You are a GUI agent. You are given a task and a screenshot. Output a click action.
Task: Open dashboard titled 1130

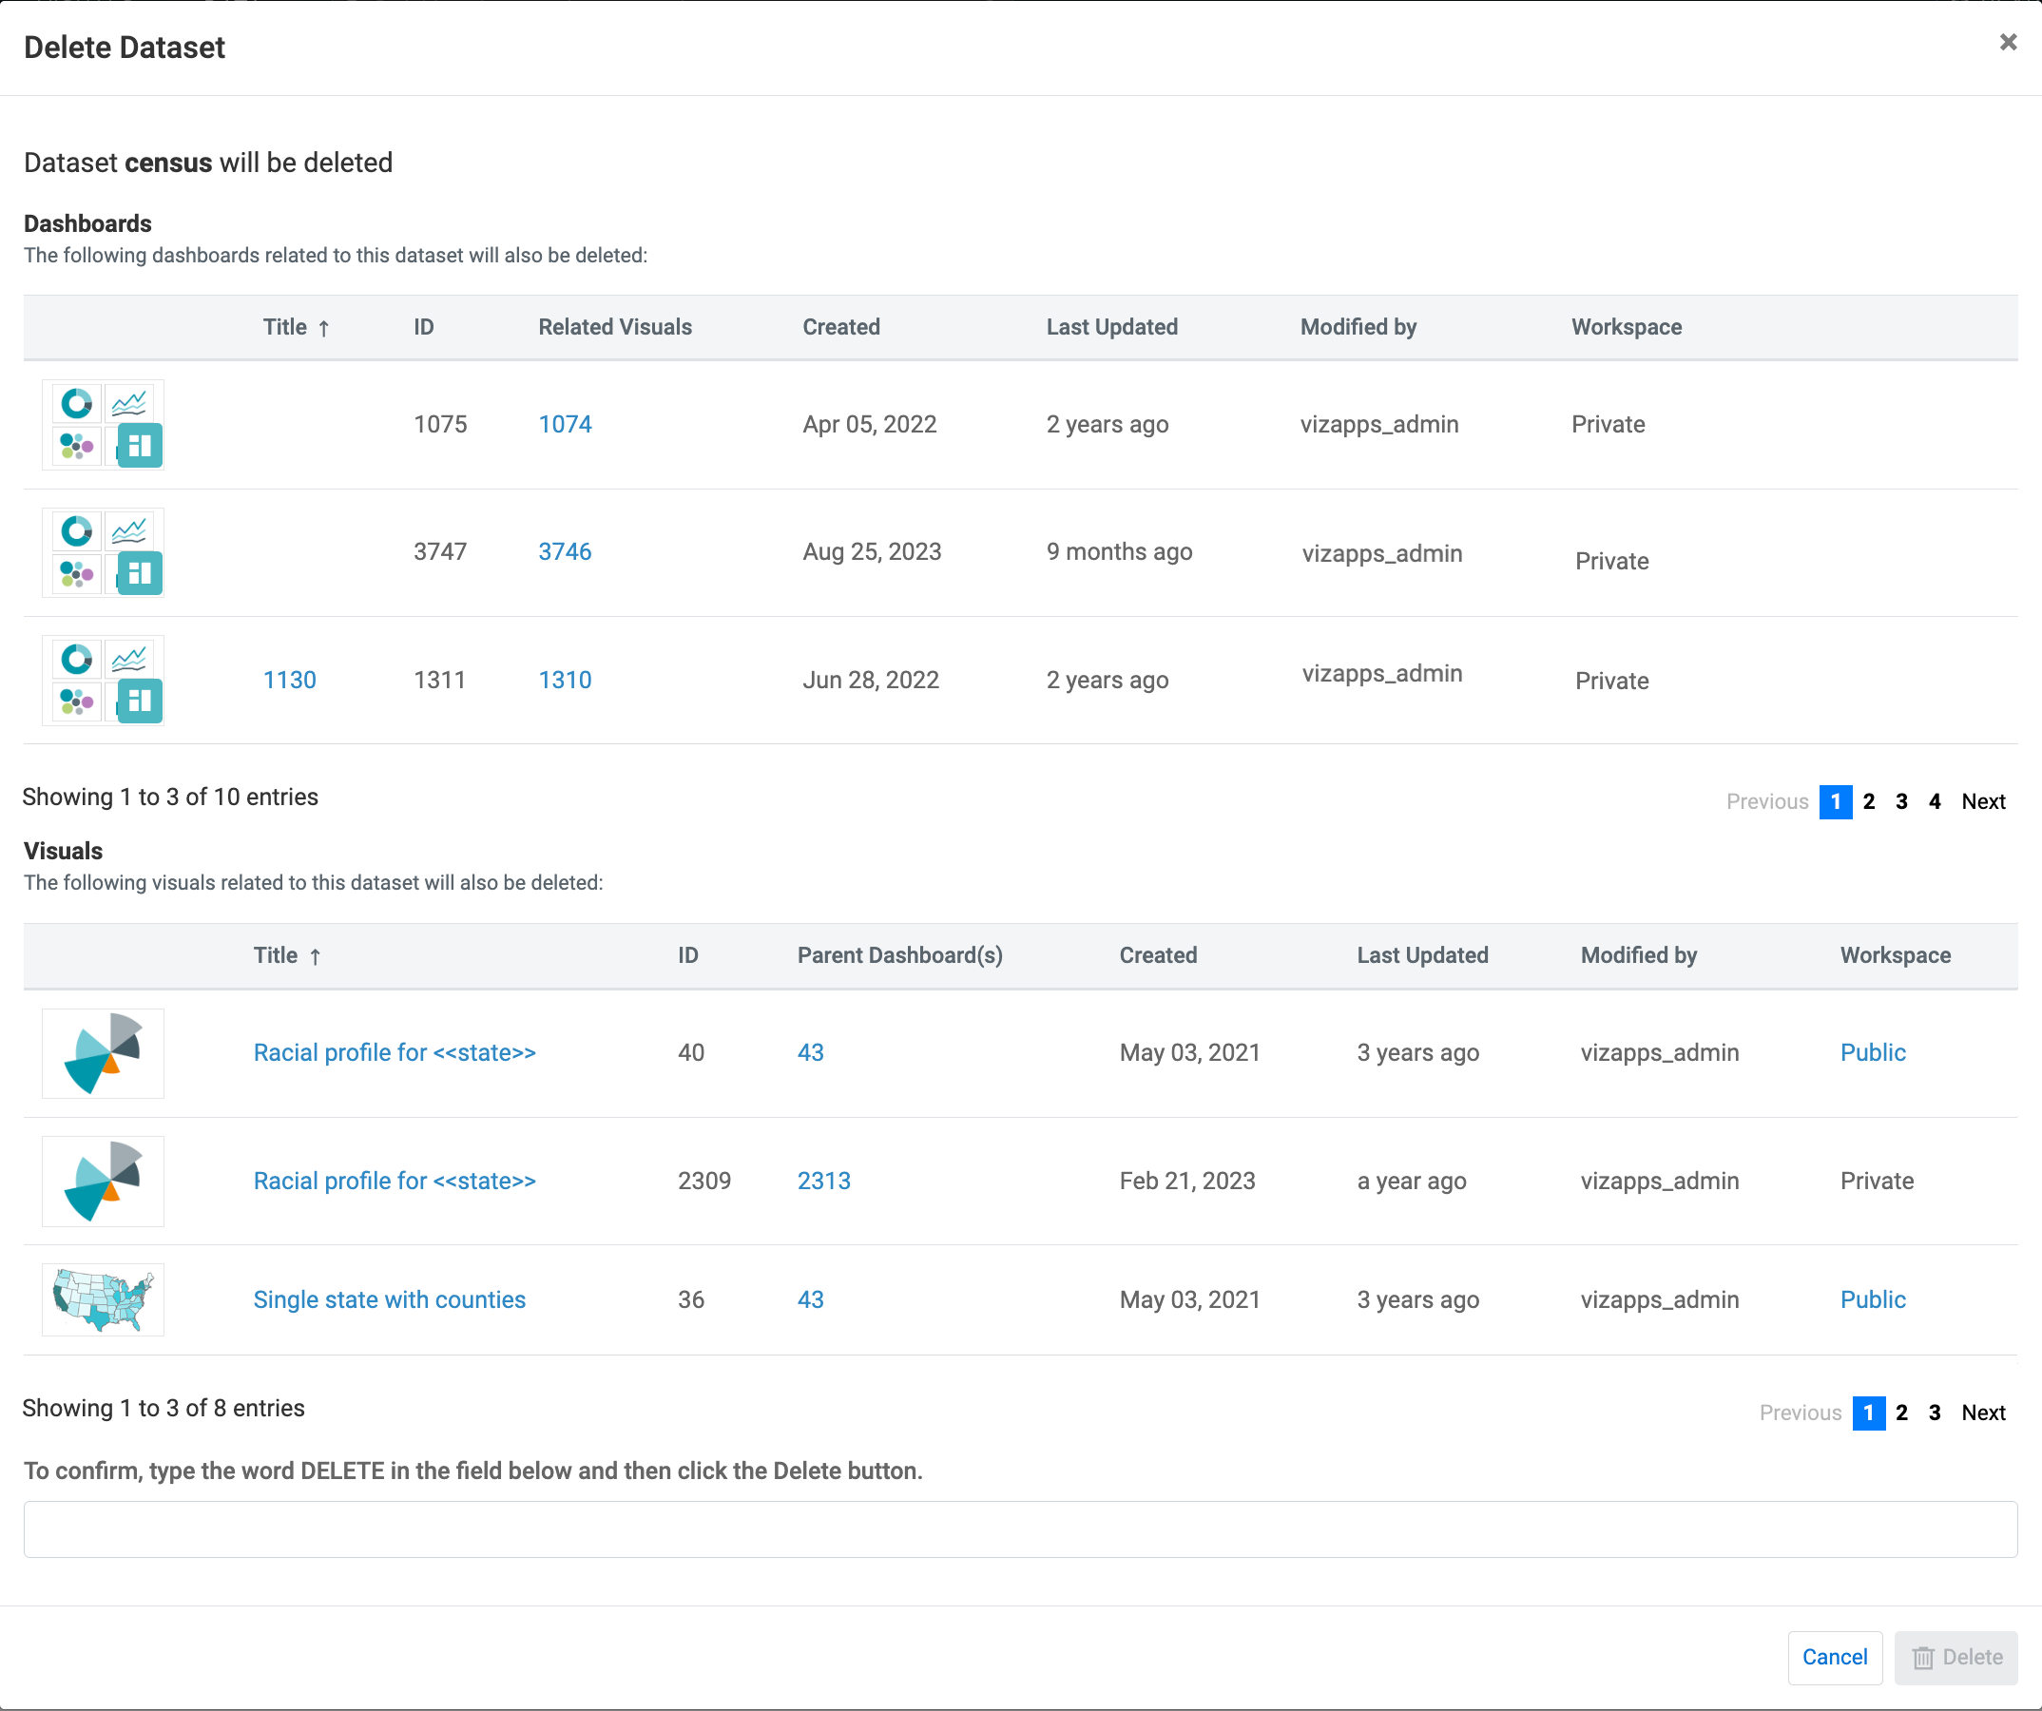coord(290,681)
